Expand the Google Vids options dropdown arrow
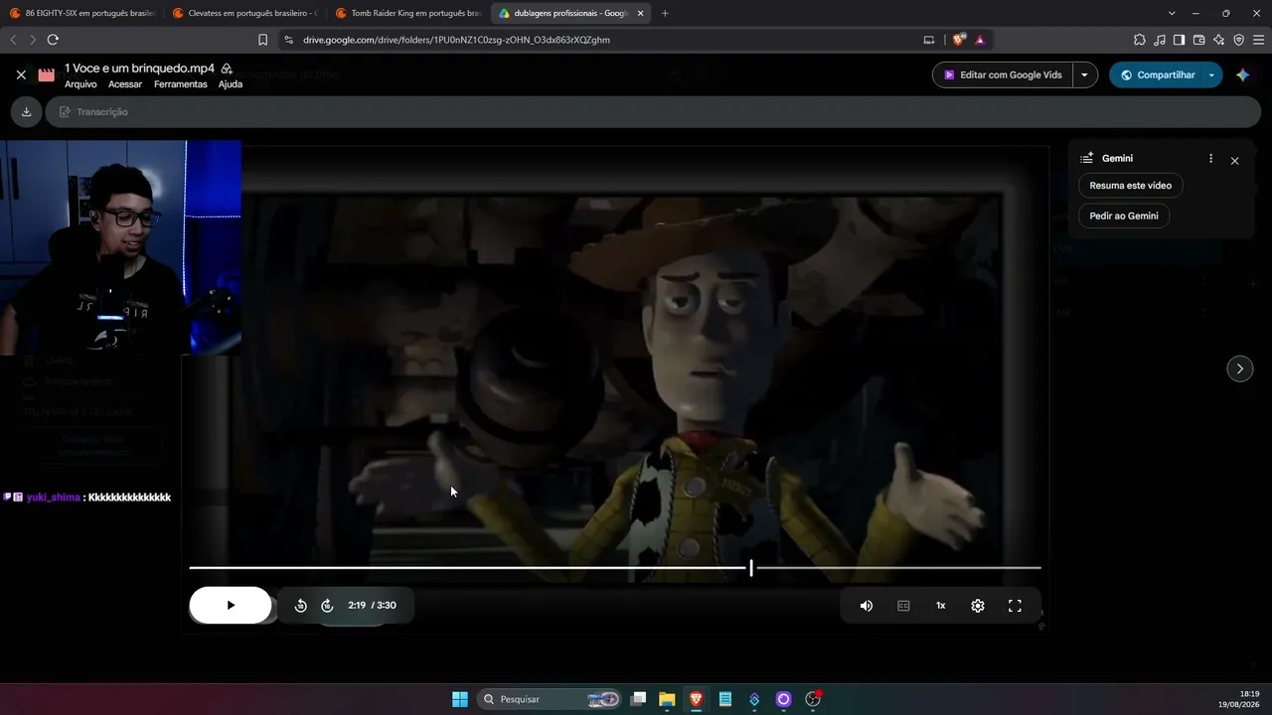This screenshot has height=715, width=1272. (1084, 74)
